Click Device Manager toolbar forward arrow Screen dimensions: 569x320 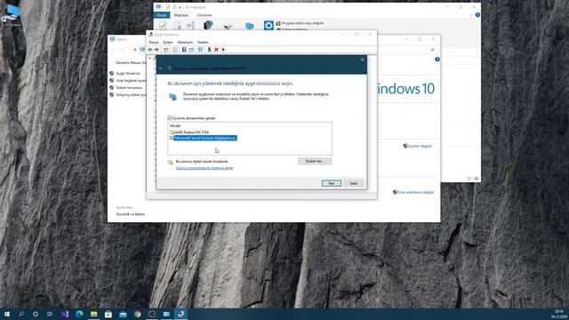156,50
